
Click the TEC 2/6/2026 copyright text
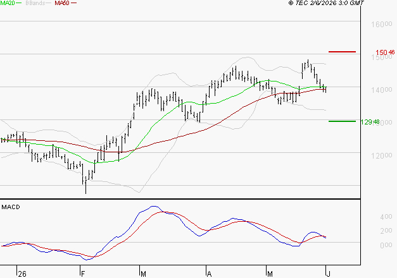click(326, 3)
